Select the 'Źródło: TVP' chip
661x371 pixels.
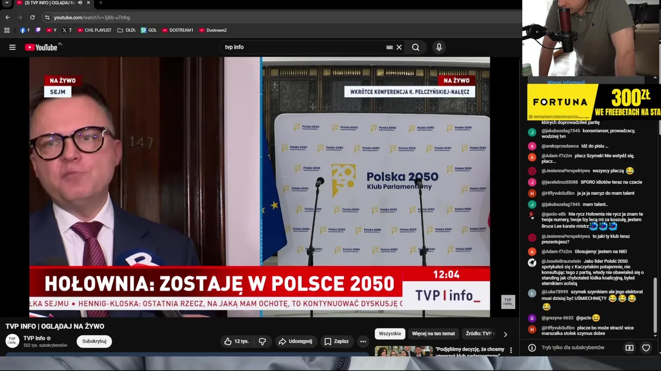(479, 334)
